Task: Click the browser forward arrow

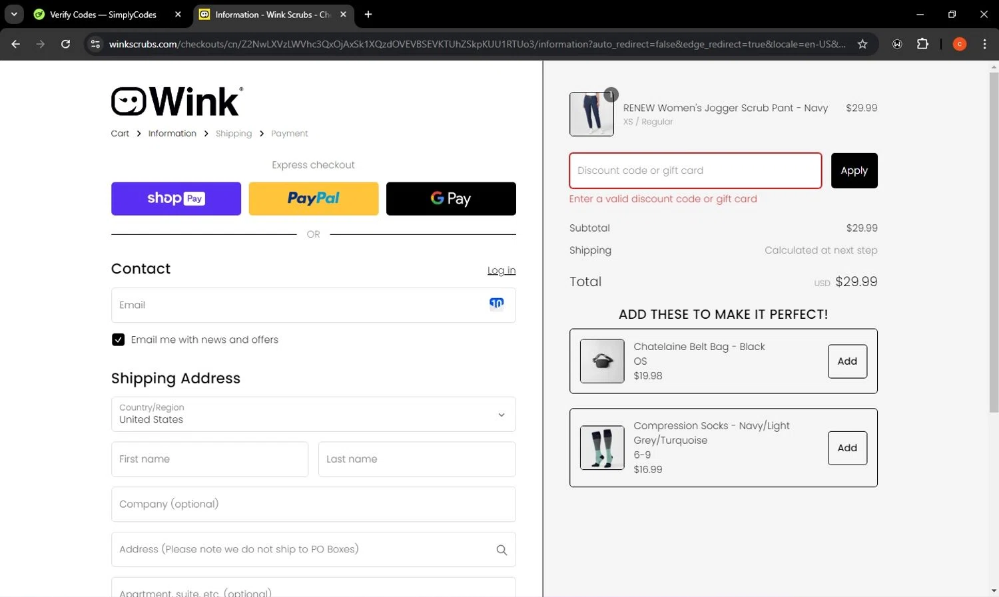Action: [41, 44]
